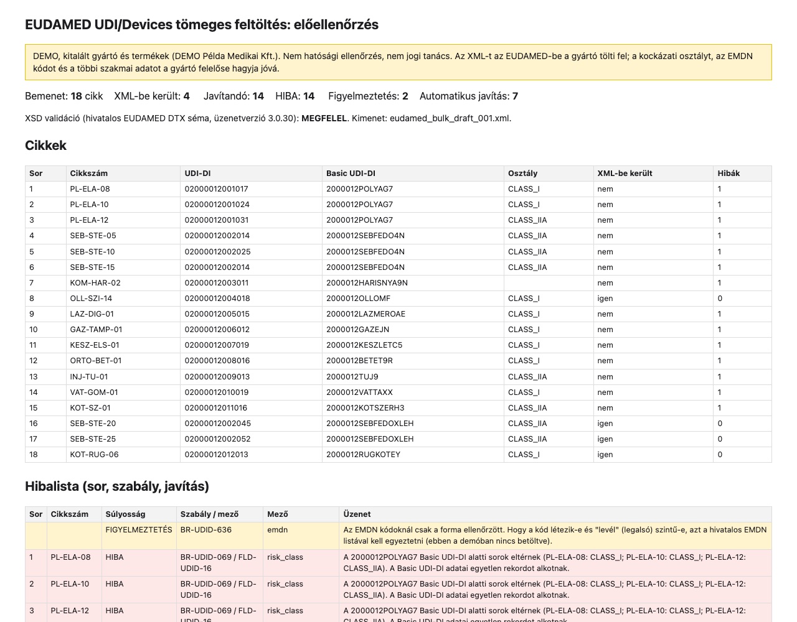The image size is (797, 622).
Task: Click the "Hibalista (sor, szabály, javítás)" heading
Action: click(x=117, y=486)
